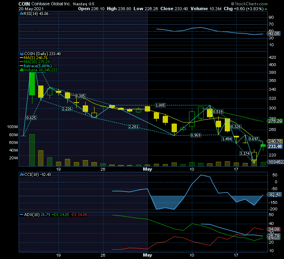Click the red 34.08 tag on the ADX axis
Viewport: 284px width, 259px height.
[274, 229]
